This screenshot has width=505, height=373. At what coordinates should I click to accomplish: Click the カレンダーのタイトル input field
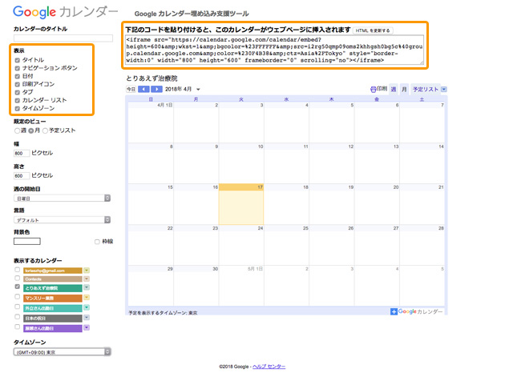tap(63, 38)
